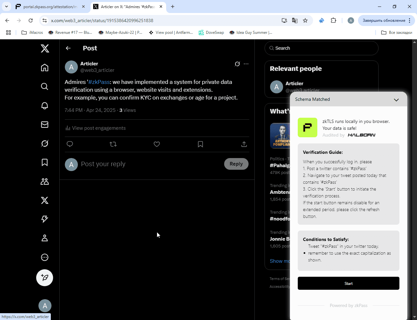Screen dimensions: 417x320
Task: Click the repost icon
Action: pyautogui.click(x=113, y=144)
